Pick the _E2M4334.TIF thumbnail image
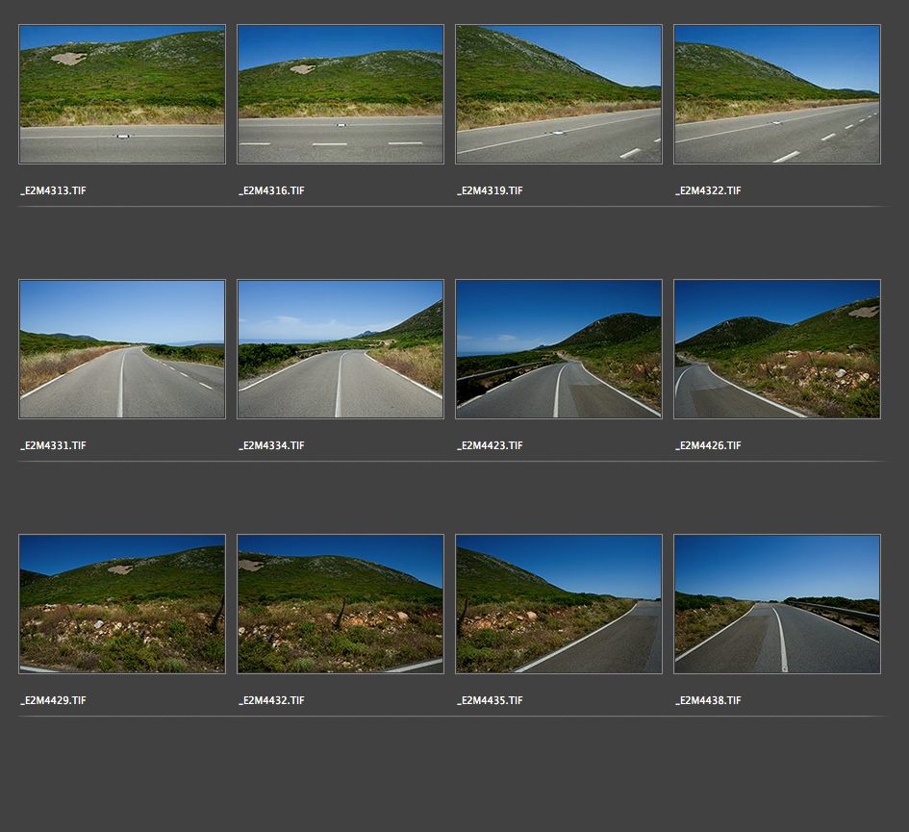Viewport: 909px width, 832px height. pyautogui.click(x=341, y=349)
